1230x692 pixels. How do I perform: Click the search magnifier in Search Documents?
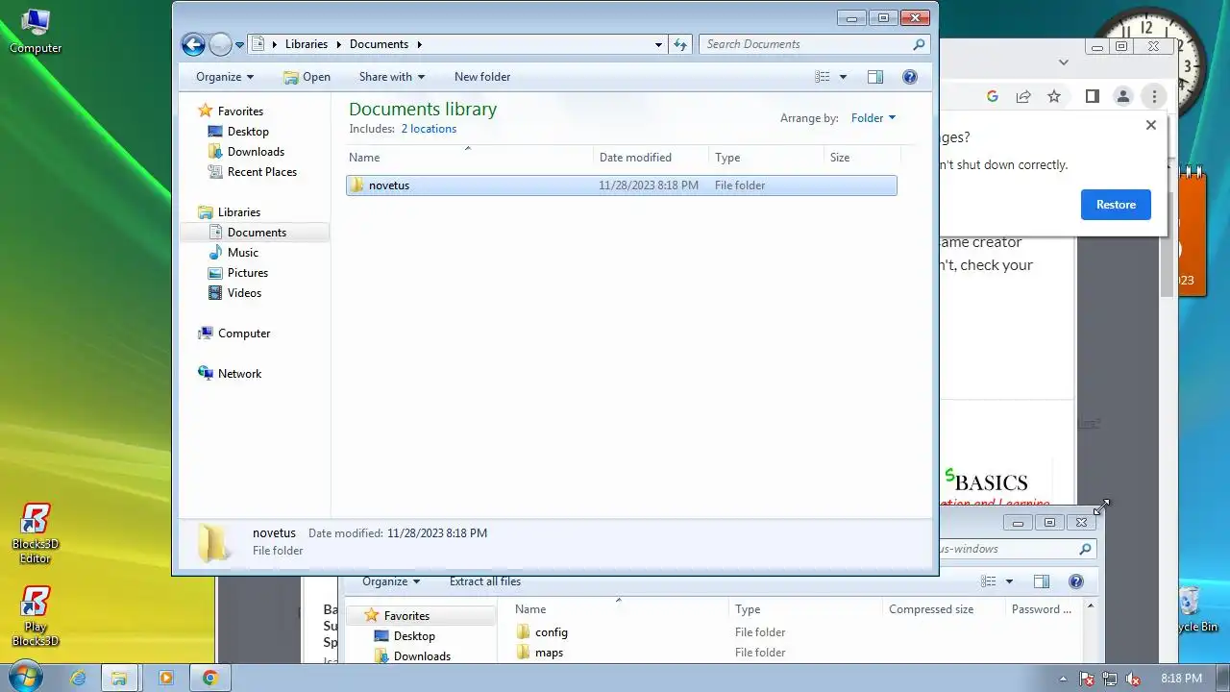point(920,44)
